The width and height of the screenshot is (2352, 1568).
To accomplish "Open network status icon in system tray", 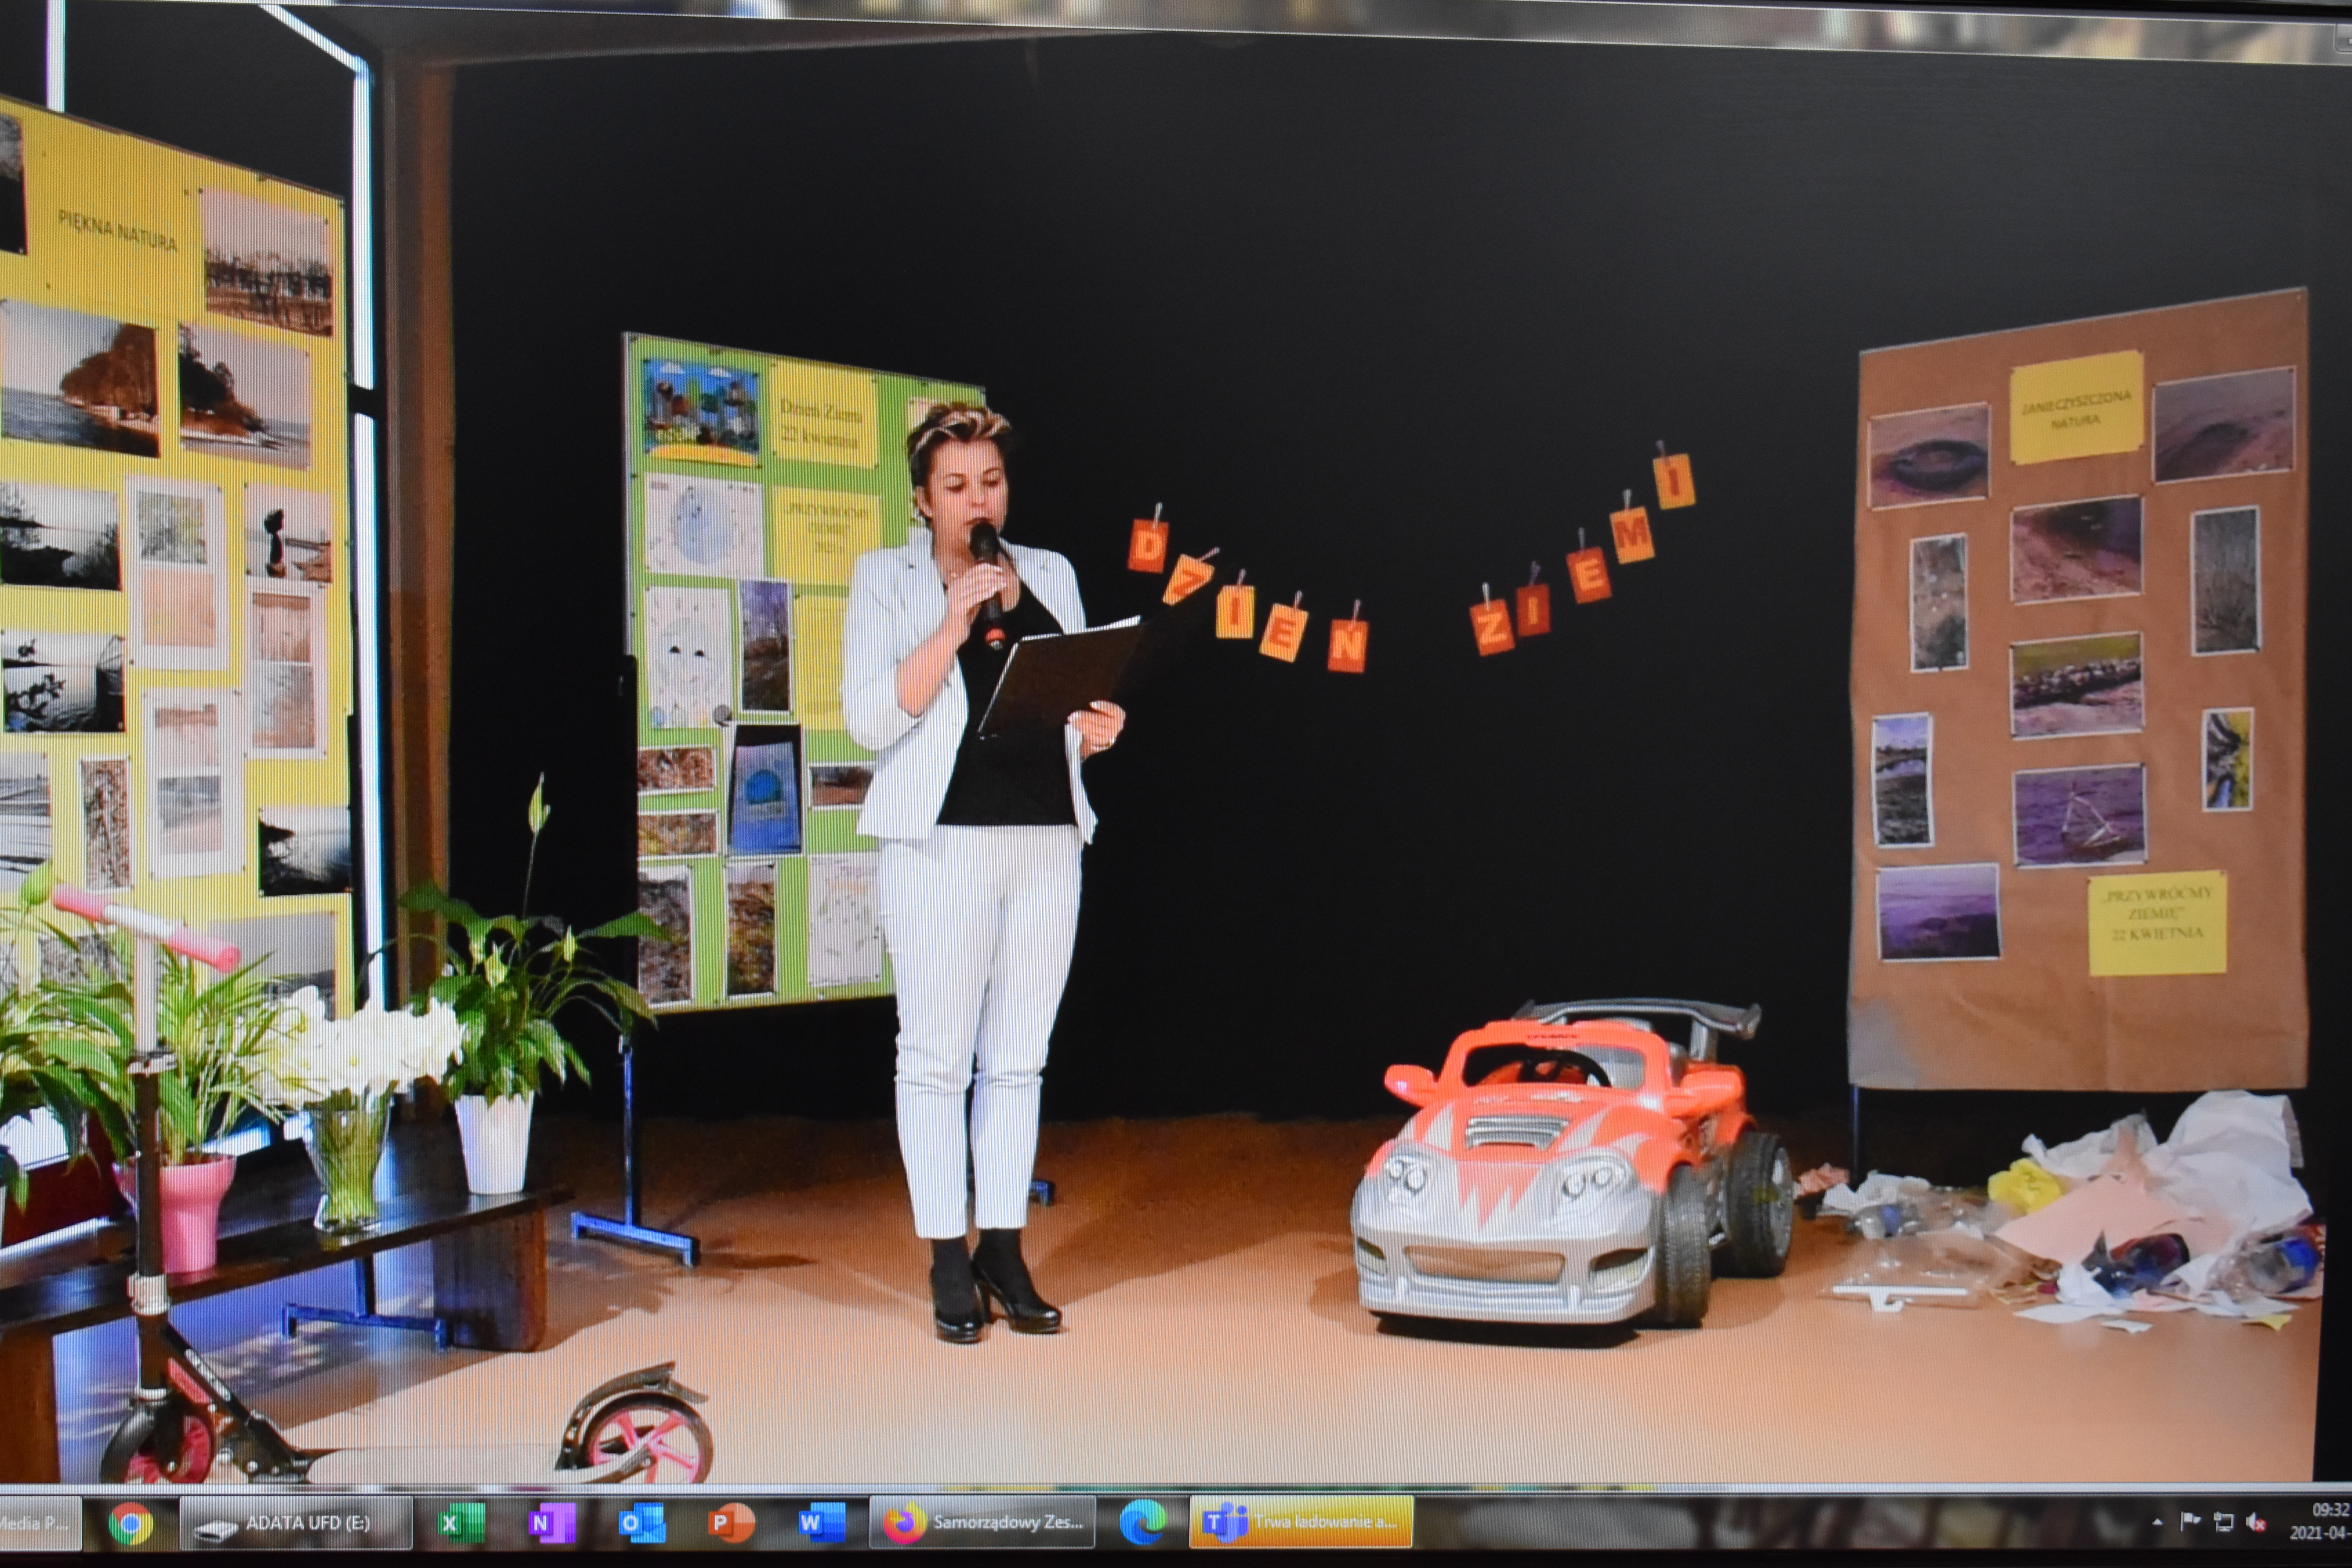I will (2223, 1522).
